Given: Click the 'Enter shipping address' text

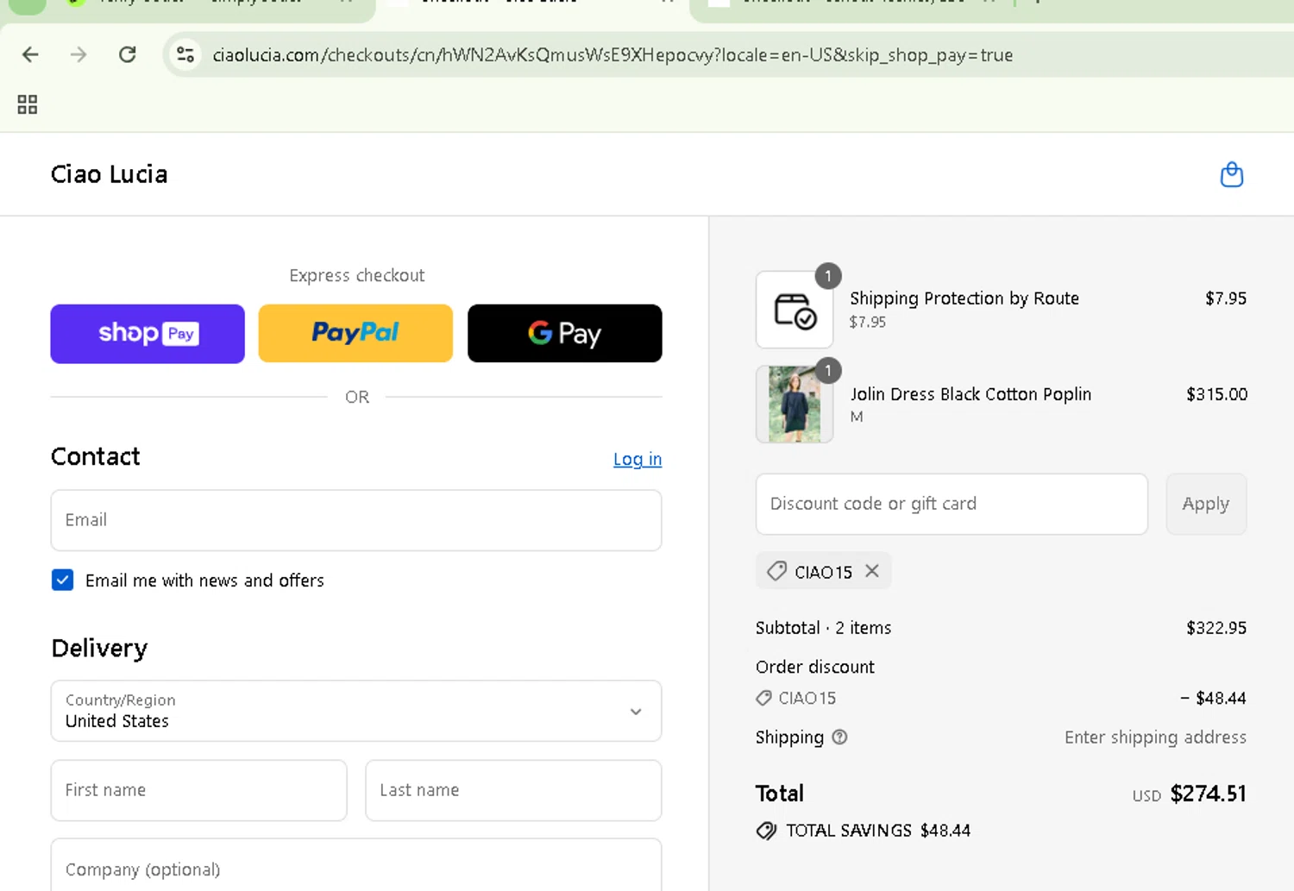Looking at the screenshot, I should click(1155, 737).
